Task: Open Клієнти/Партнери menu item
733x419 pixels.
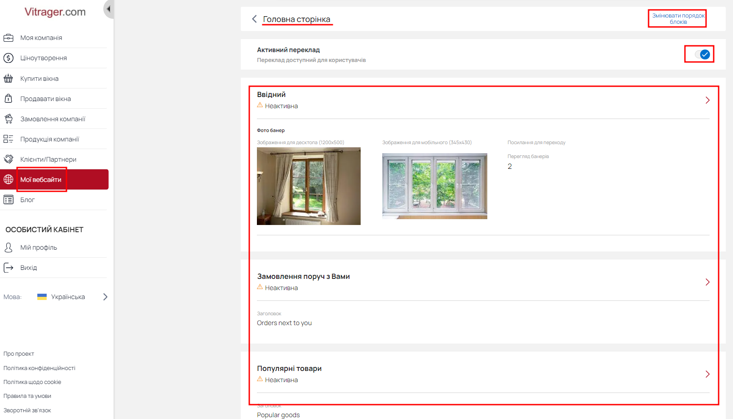Action: pyautogui.click(x=54, y=159)
